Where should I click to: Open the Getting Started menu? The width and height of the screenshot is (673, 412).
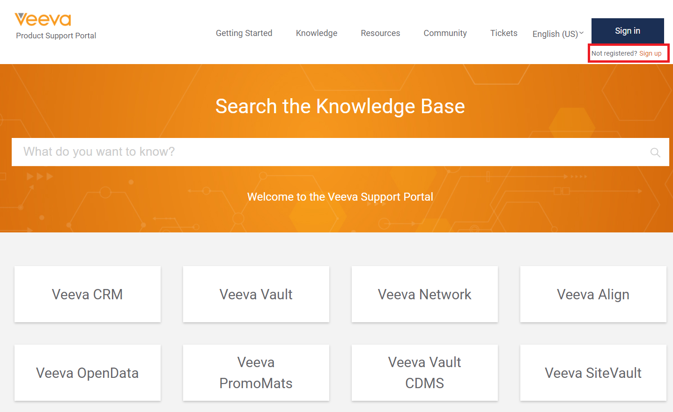(244, 33)
